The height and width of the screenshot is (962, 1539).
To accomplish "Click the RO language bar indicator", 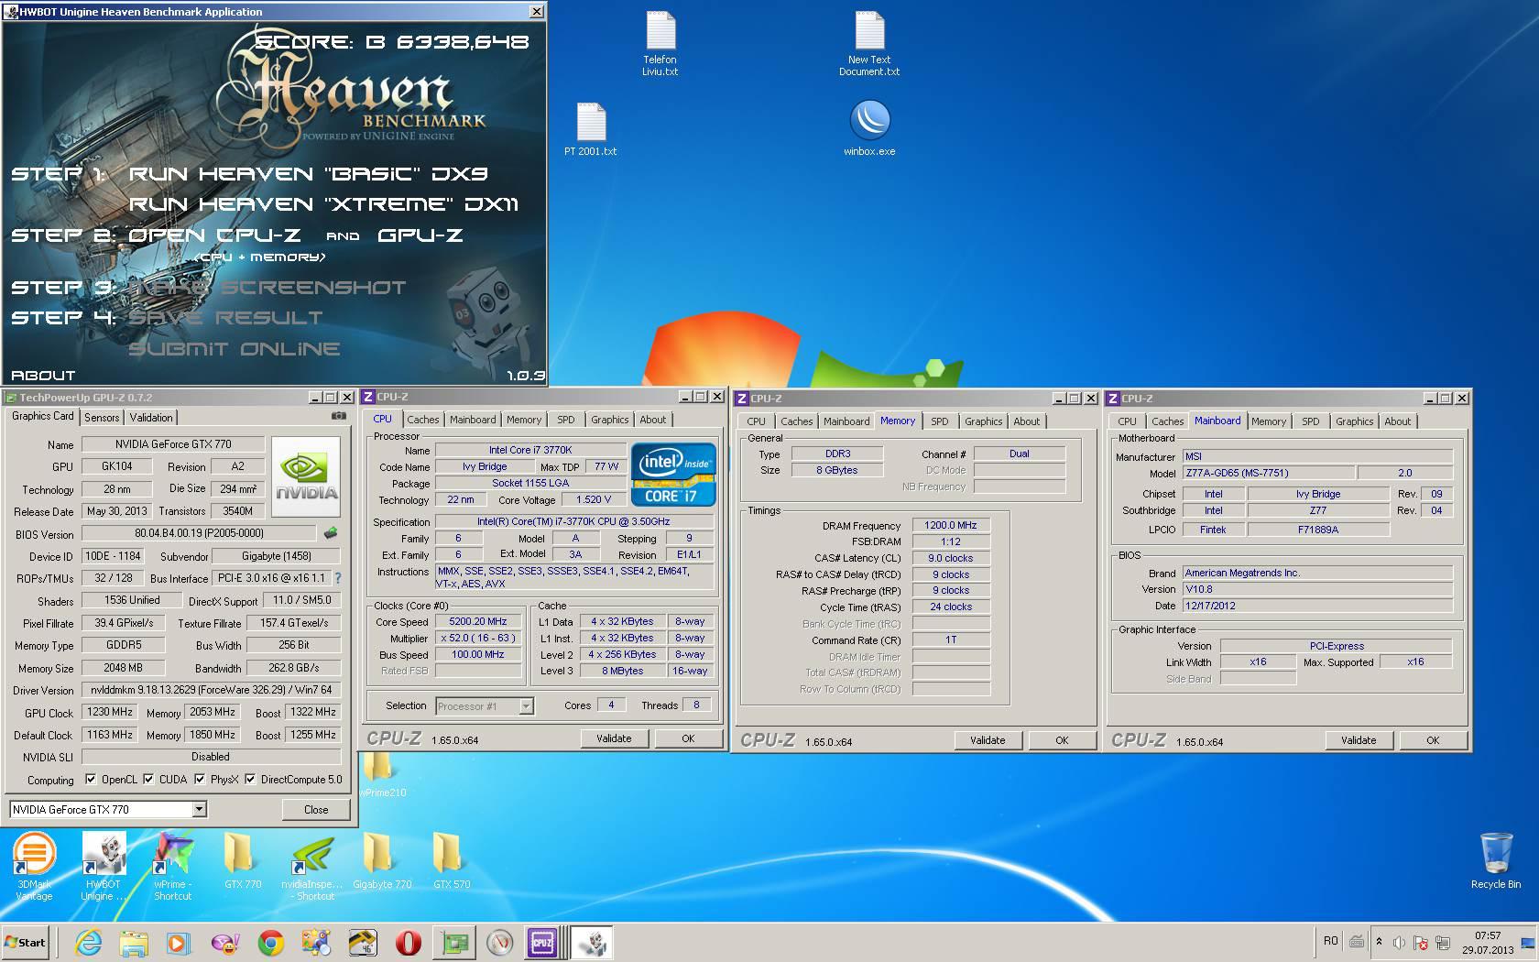I will 1331,941.
